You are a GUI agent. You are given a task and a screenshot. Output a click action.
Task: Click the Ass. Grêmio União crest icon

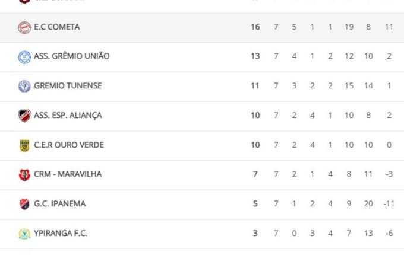(24, 57)
